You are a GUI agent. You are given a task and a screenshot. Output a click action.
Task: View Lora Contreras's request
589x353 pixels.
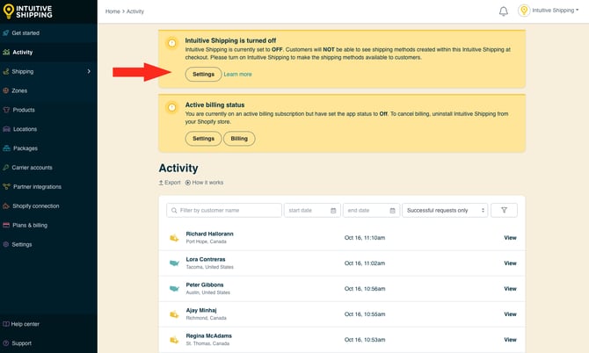click(x=510, y=263)
